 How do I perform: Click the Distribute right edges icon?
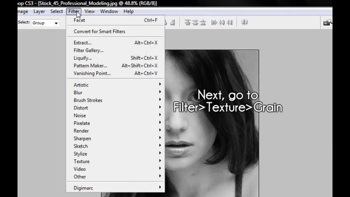[x=230, y=22]
